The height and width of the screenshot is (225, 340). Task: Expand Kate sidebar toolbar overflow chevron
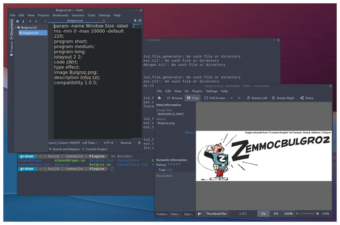point(45,22)
